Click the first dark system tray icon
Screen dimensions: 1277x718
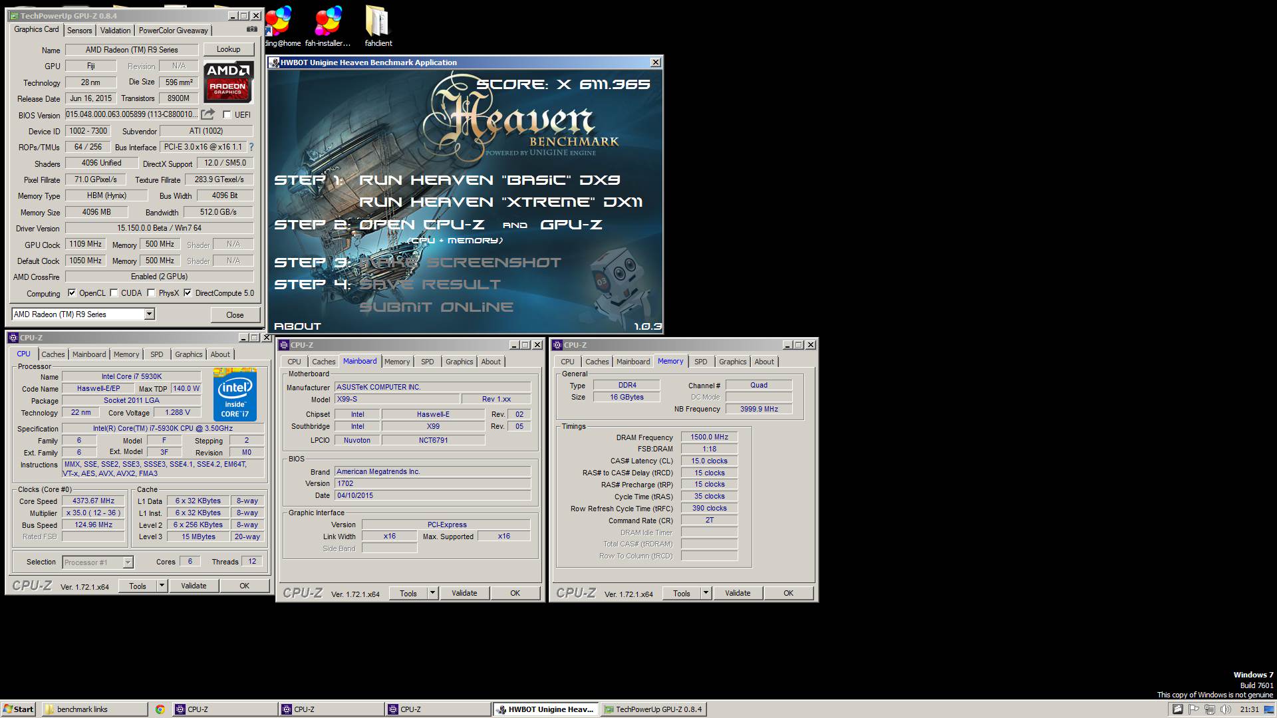pos(1177,709)
